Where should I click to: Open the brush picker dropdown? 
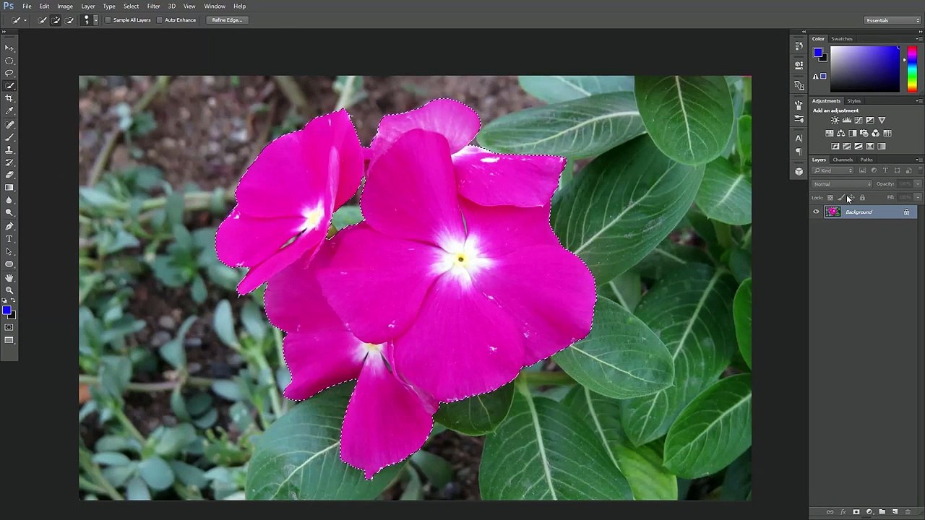pyautogui.click(x=95, y=19)
